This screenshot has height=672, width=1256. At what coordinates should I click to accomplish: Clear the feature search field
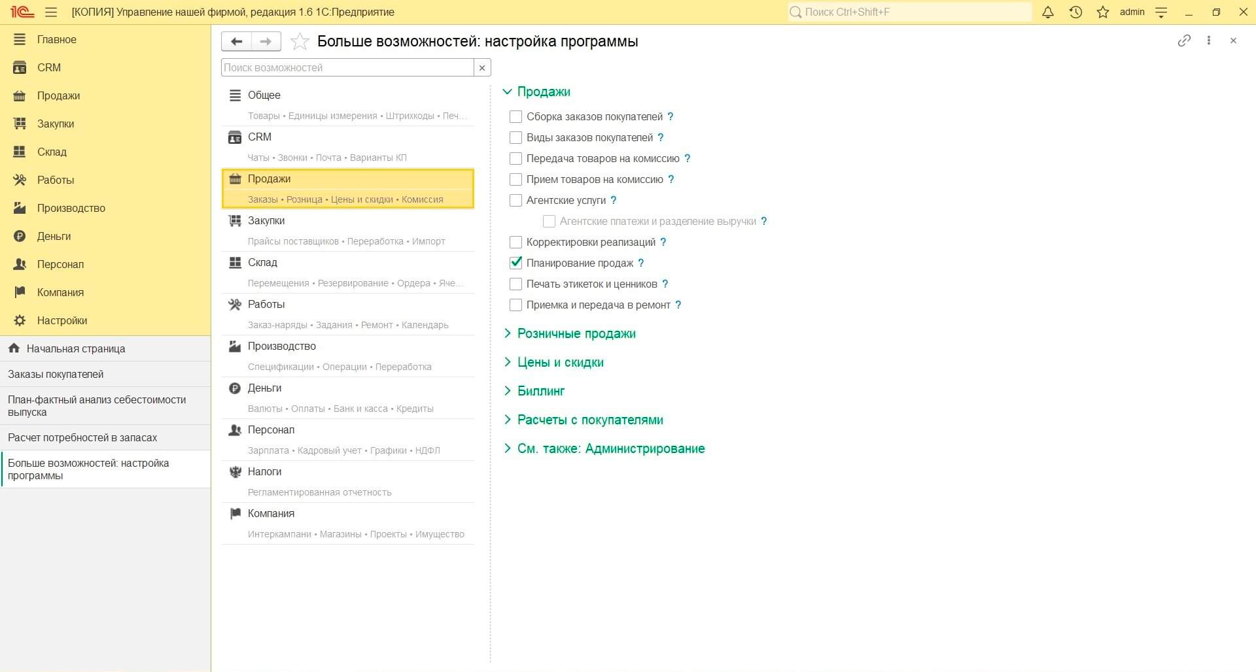click(x=482, y=67)
